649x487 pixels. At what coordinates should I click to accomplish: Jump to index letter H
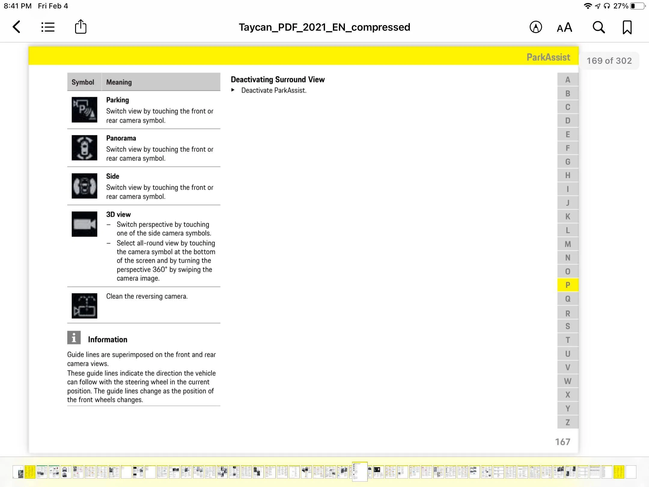568,175
